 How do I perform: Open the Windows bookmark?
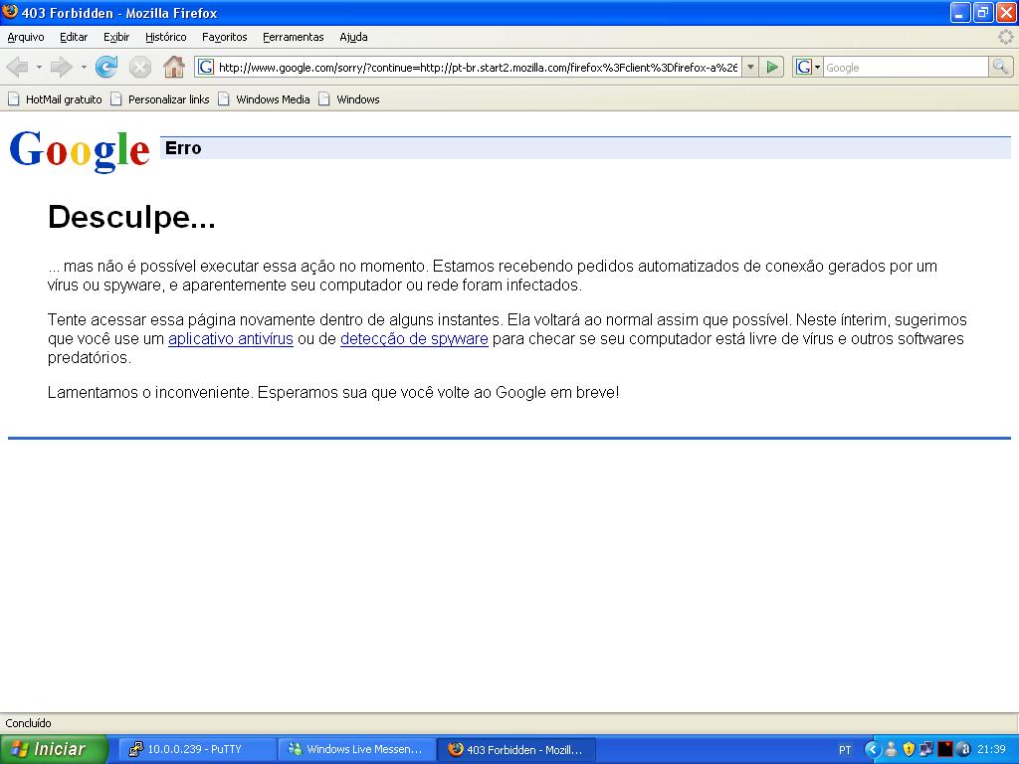349,99
